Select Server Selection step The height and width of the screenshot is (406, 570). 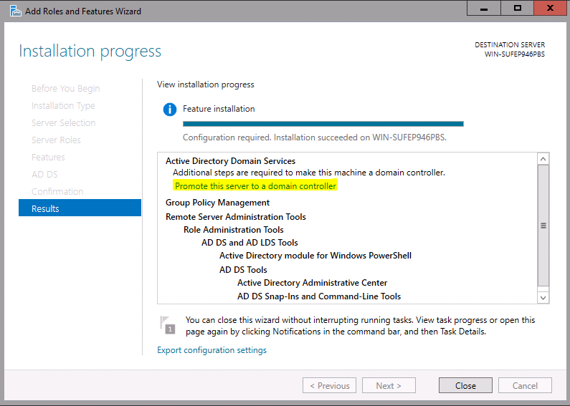click(63, 122)
